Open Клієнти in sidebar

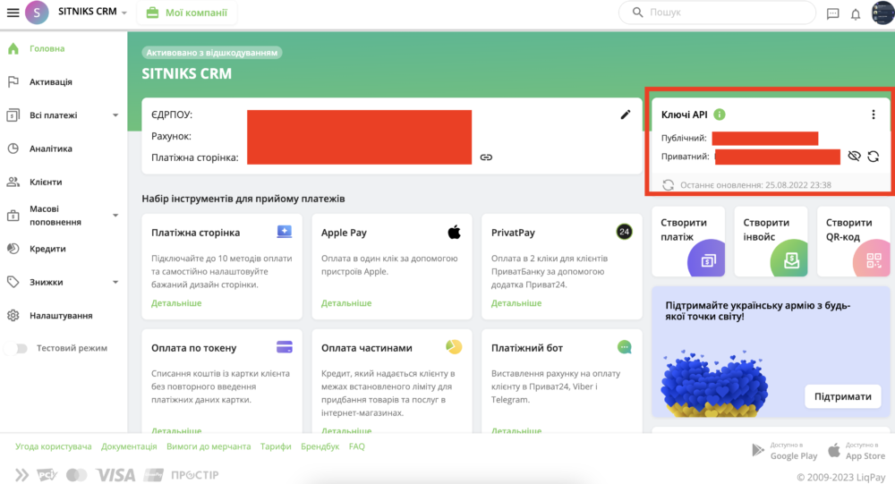click(46, 183)
